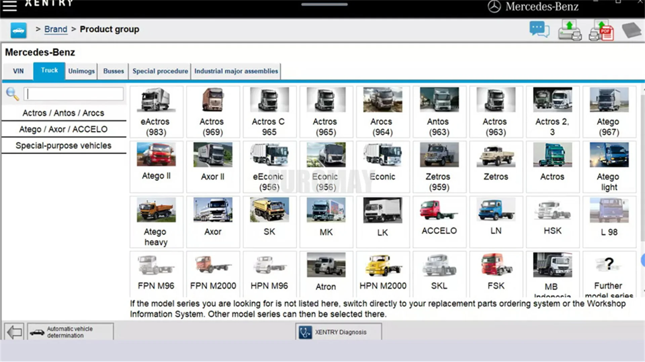Choose Atego heavy truck
This screenshot has width=645, height=362.
[x=156, y=222]
